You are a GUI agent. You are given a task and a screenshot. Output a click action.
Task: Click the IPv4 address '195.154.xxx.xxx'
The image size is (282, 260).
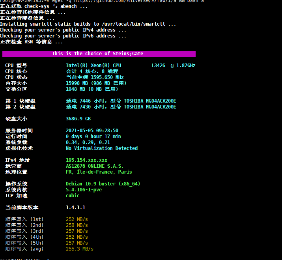[x=86, y=160]
